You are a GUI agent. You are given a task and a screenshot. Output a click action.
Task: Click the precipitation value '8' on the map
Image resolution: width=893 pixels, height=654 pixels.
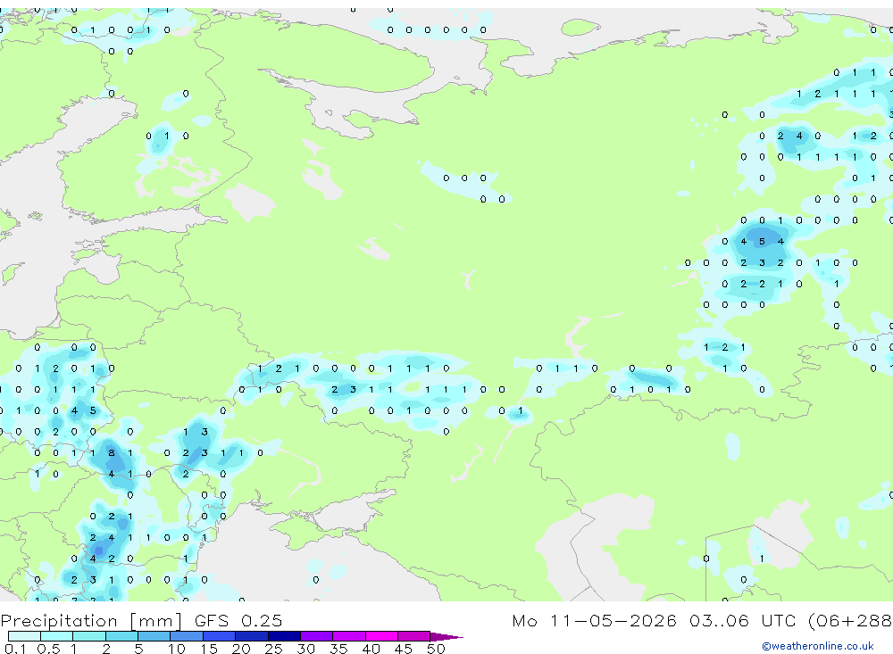[112, 453]
